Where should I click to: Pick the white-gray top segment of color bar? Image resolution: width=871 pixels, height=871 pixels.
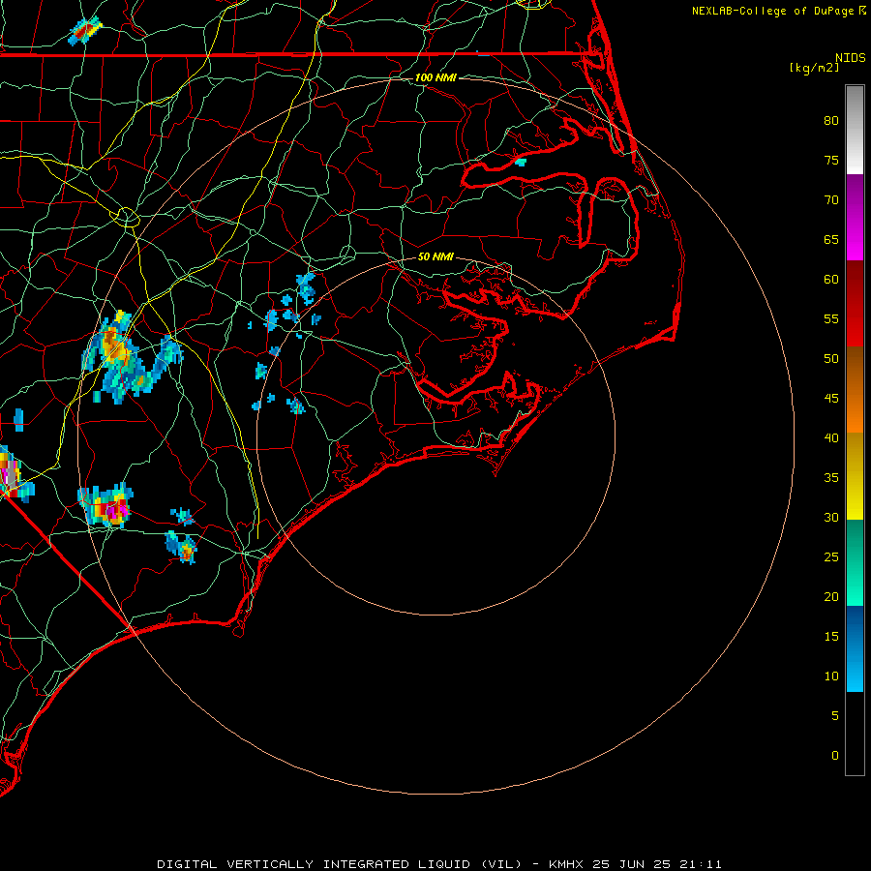(855, 130)
